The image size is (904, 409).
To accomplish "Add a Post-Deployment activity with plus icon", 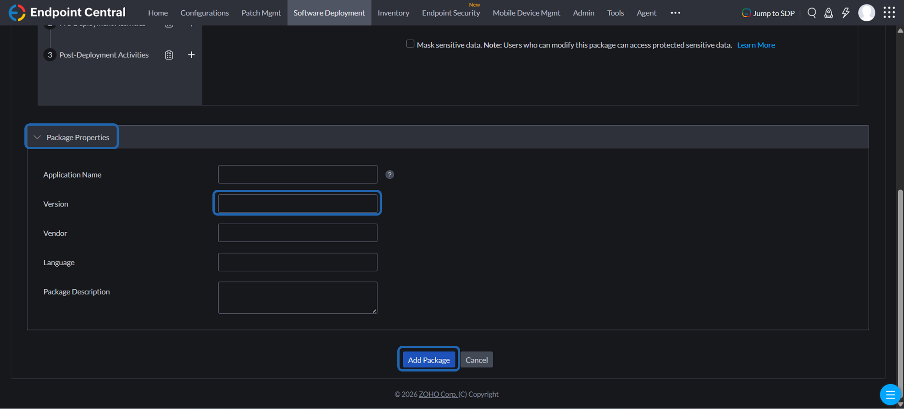I will pos(191,55).
